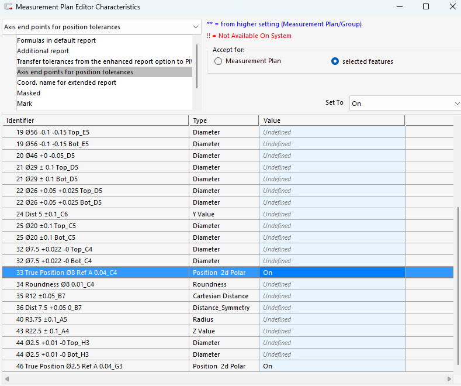Viewport: 461px width, 386px height.
Task: Select the Measurement Plan radio button
Action: [219, 61]
